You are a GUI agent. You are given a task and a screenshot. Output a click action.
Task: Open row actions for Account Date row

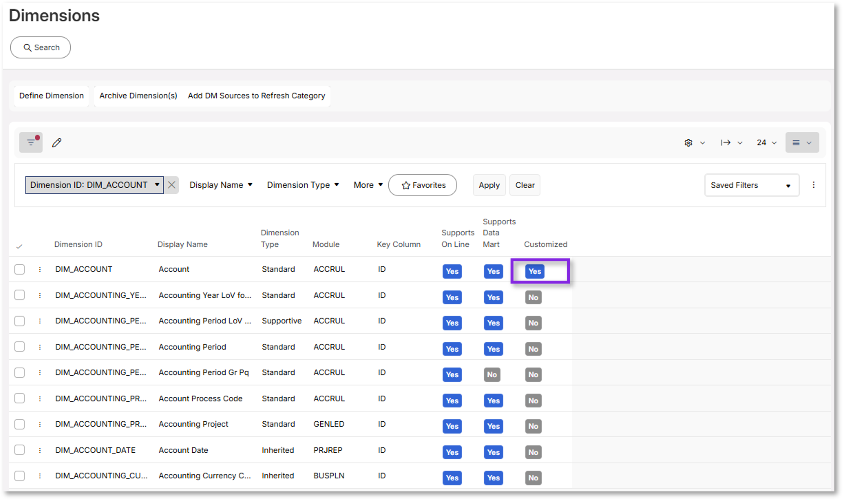click(40, 450)
